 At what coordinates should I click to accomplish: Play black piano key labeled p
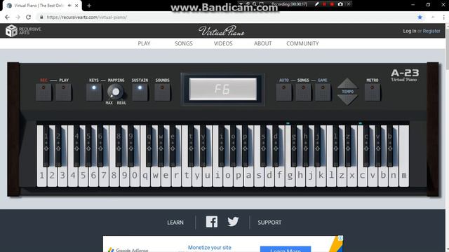(x=245, y=146)
